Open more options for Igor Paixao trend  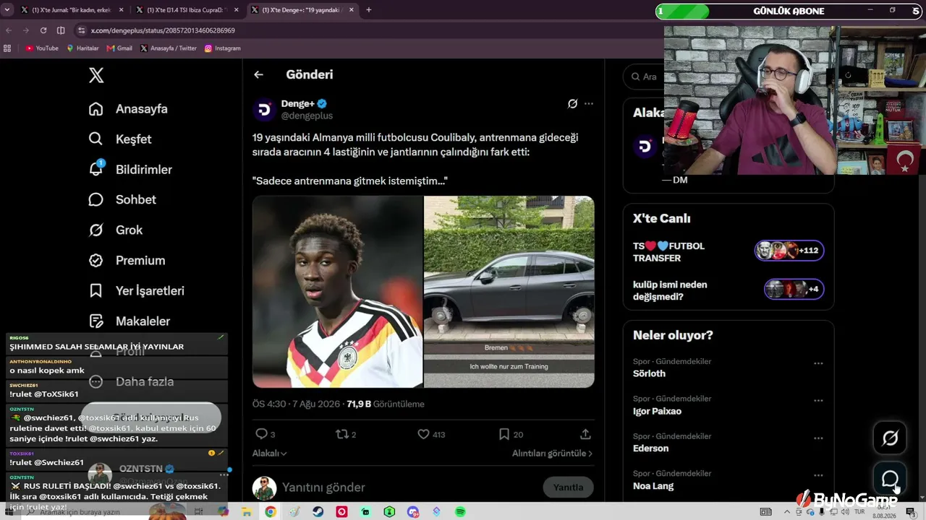pos(818,401)
